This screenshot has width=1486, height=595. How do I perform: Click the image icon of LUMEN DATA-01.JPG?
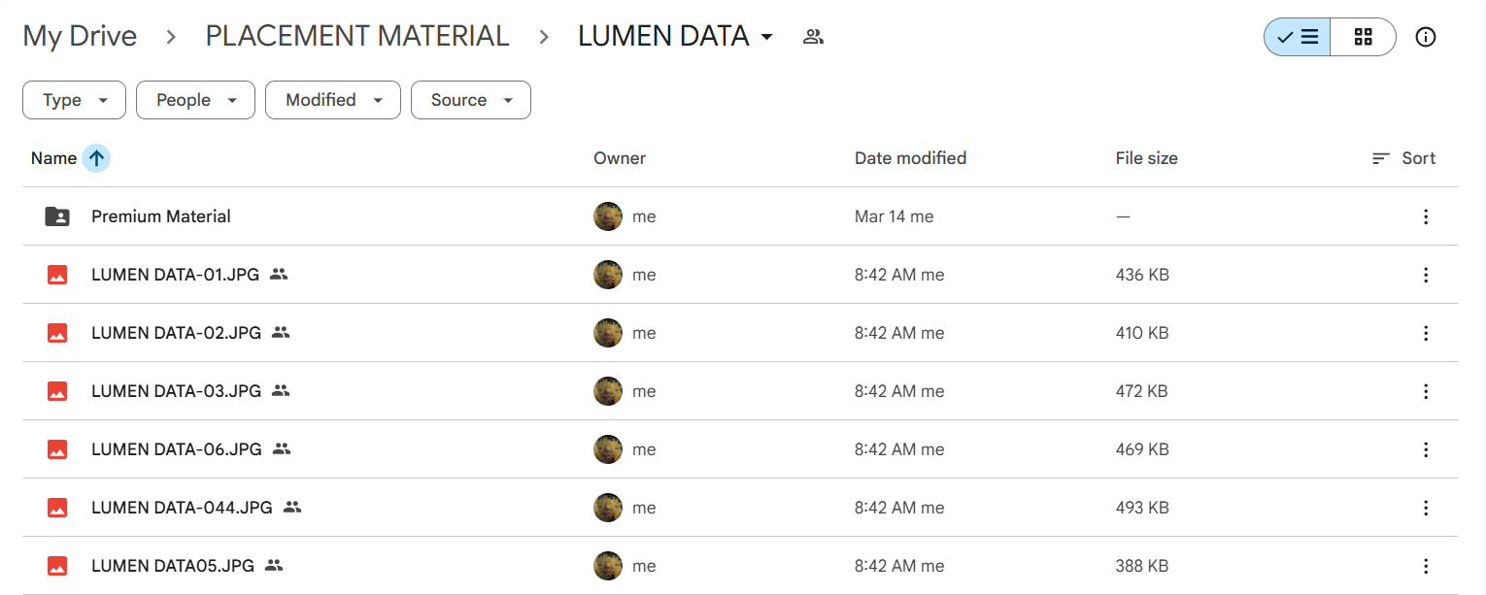click(57, 275)
